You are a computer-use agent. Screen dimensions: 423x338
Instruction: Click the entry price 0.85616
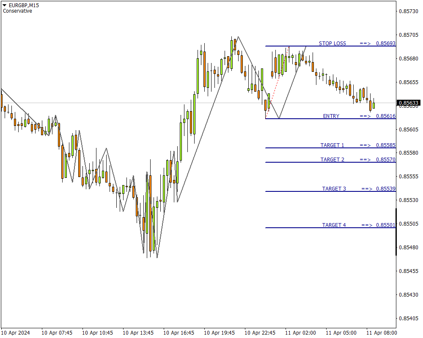pyautogui.click(x=386, y=116)
